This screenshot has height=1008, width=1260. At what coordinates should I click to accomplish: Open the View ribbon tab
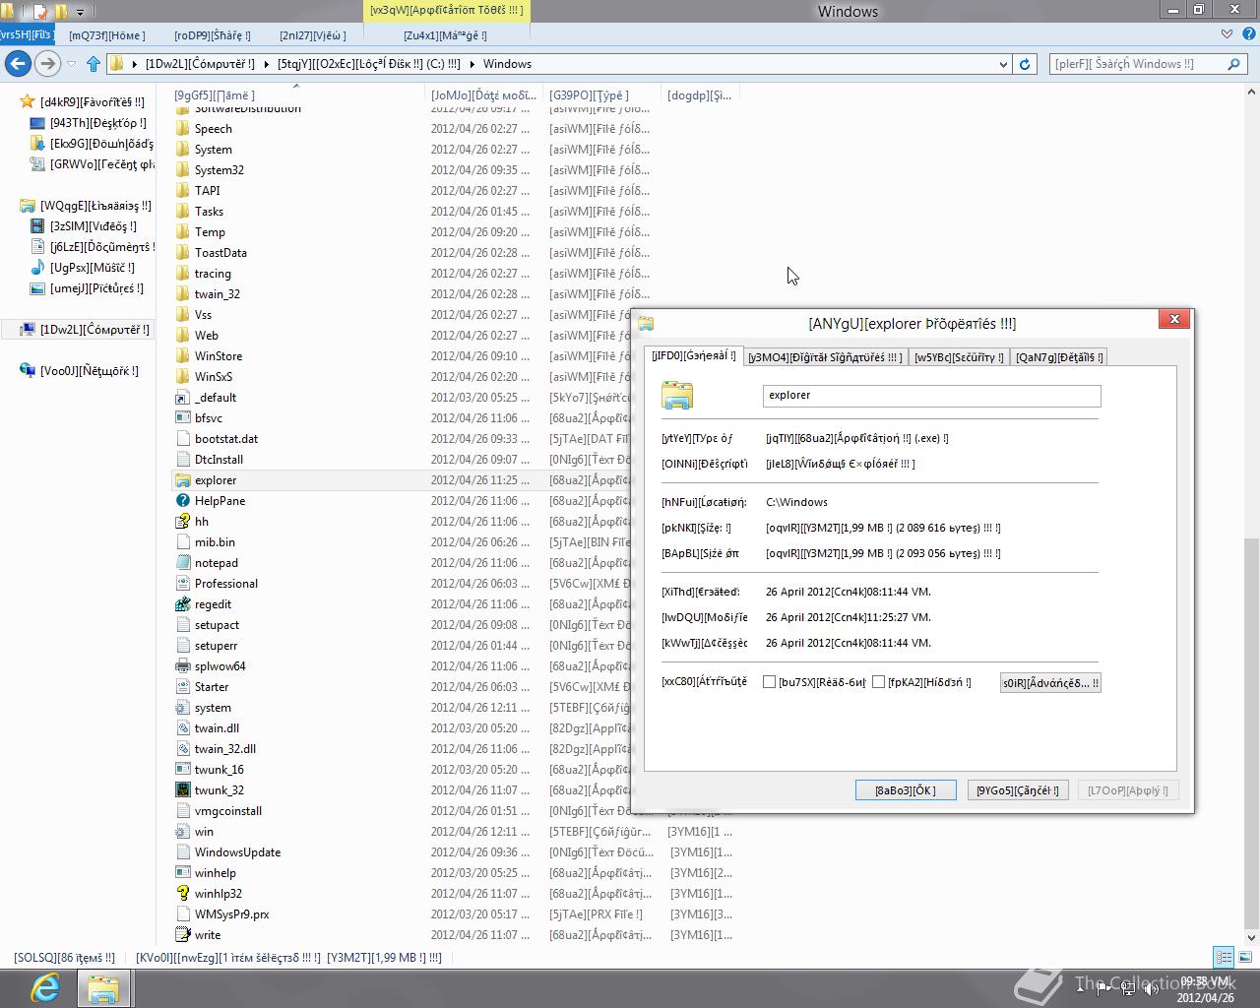tap(313, 35)
